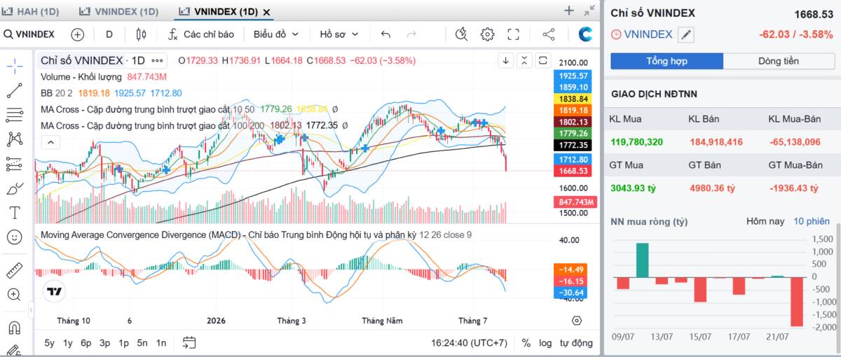Open the candlestick chart style selector
841x357 pixels.
(x=141, y=34)
